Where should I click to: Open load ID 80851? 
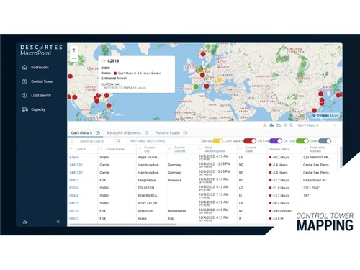74,180
